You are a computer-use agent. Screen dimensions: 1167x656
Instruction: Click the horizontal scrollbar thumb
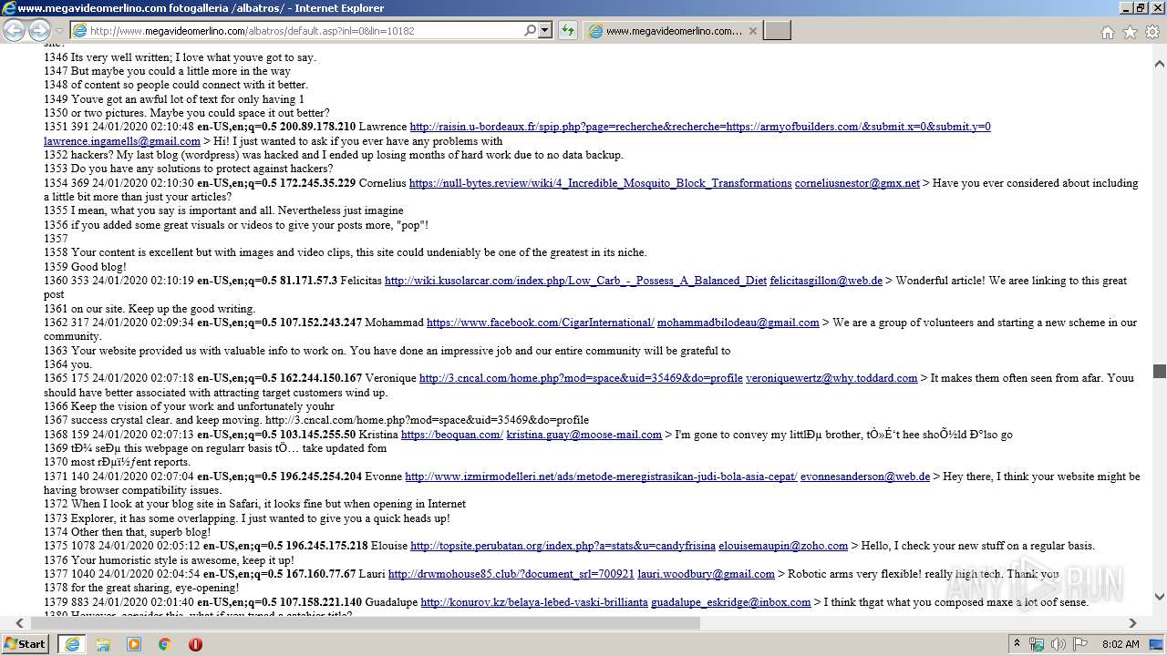[366, 623]
